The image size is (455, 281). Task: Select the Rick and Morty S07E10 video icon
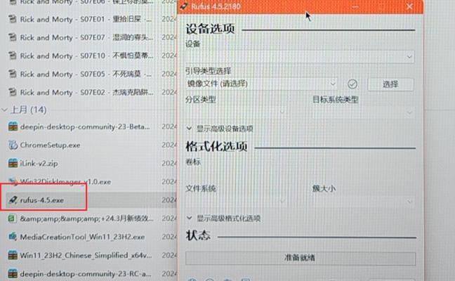12,55
